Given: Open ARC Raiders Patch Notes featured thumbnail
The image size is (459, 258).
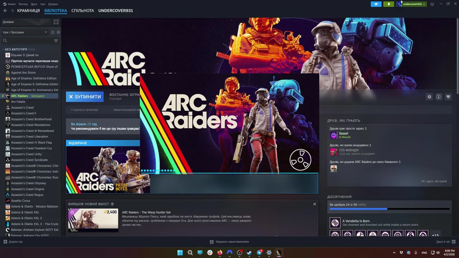Looking at the screenshot, I should point(108,170).
